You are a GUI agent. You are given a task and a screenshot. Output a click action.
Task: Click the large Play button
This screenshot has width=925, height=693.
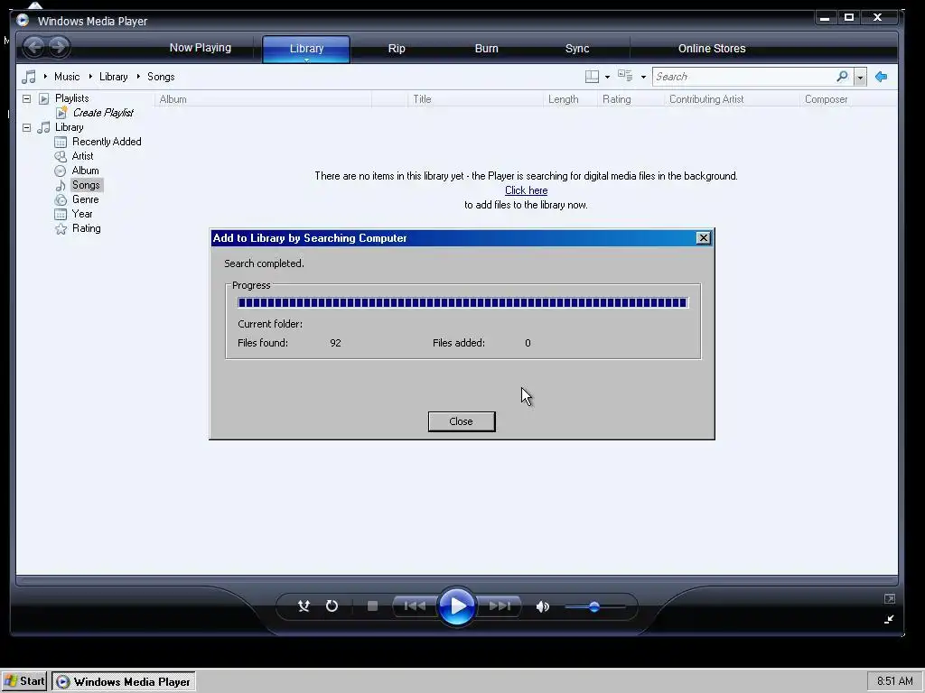click(456, 605)
